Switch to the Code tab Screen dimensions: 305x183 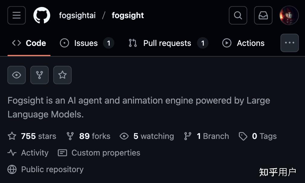29,43
